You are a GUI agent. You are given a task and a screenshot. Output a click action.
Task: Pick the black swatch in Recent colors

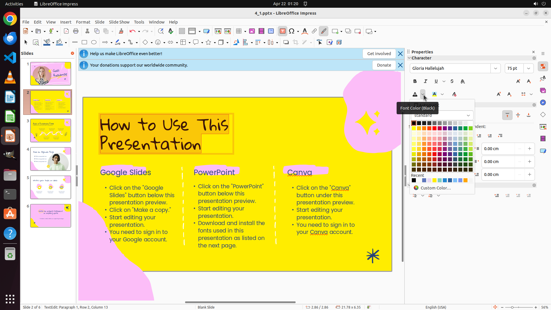(414, 181)
